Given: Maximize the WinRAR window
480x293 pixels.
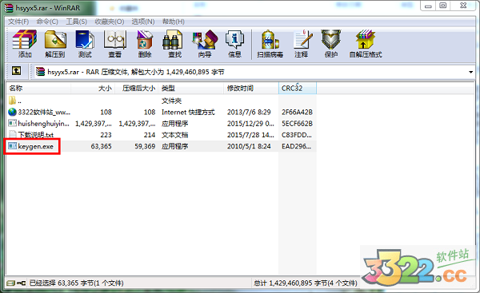Looking at the screenshot, I should (x=442, y=6).
